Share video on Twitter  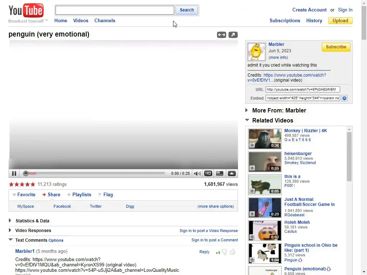96,206
